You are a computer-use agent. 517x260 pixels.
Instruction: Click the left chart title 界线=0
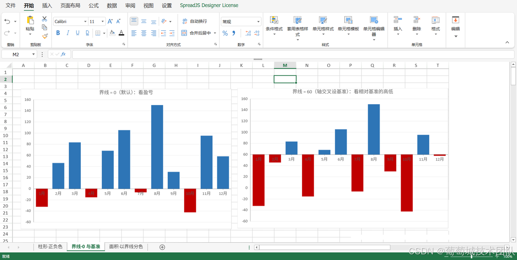(x=126, y=92)
